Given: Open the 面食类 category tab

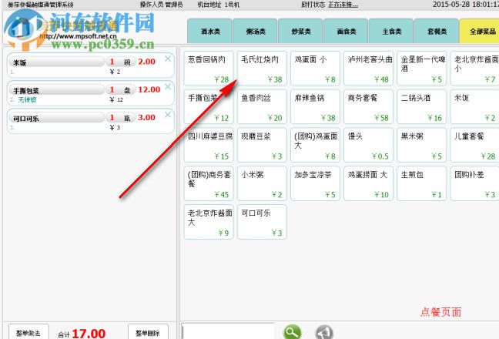Looking at the screenshot, I should pos(346,31).
